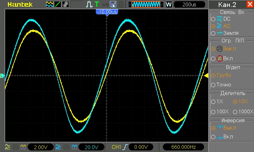Click the 200us timebase readout
Screen dimensions: 254x152
click(189, 4)
